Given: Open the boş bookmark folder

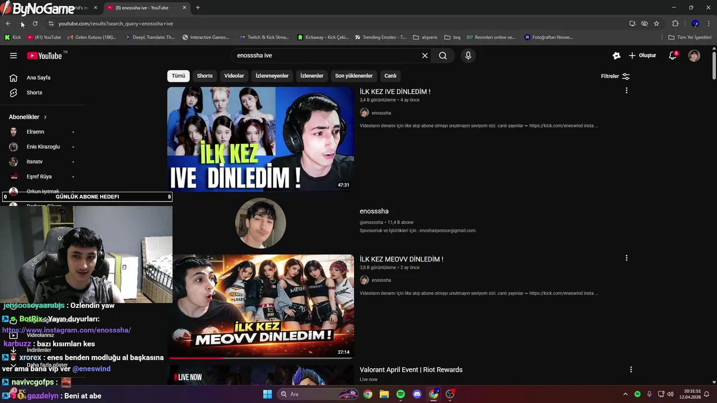Looking at the screenshot, I should [452, 38].
